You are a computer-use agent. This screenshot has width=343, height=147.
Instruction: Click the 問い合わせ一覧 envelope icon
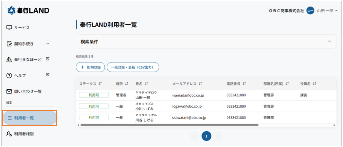[9, 92]
